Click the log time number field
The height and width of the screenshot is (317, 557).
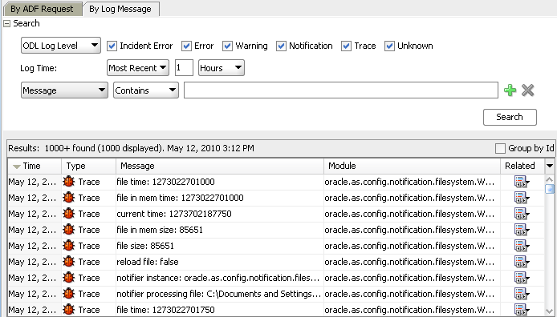pyautogui.click(x=184, y=68)
